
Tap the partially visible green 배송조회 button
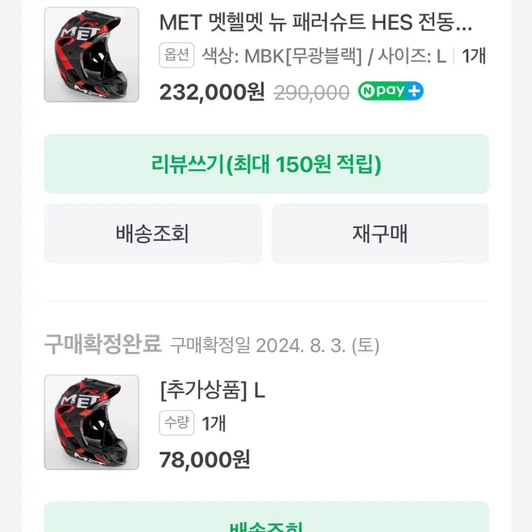coord(267,517)
